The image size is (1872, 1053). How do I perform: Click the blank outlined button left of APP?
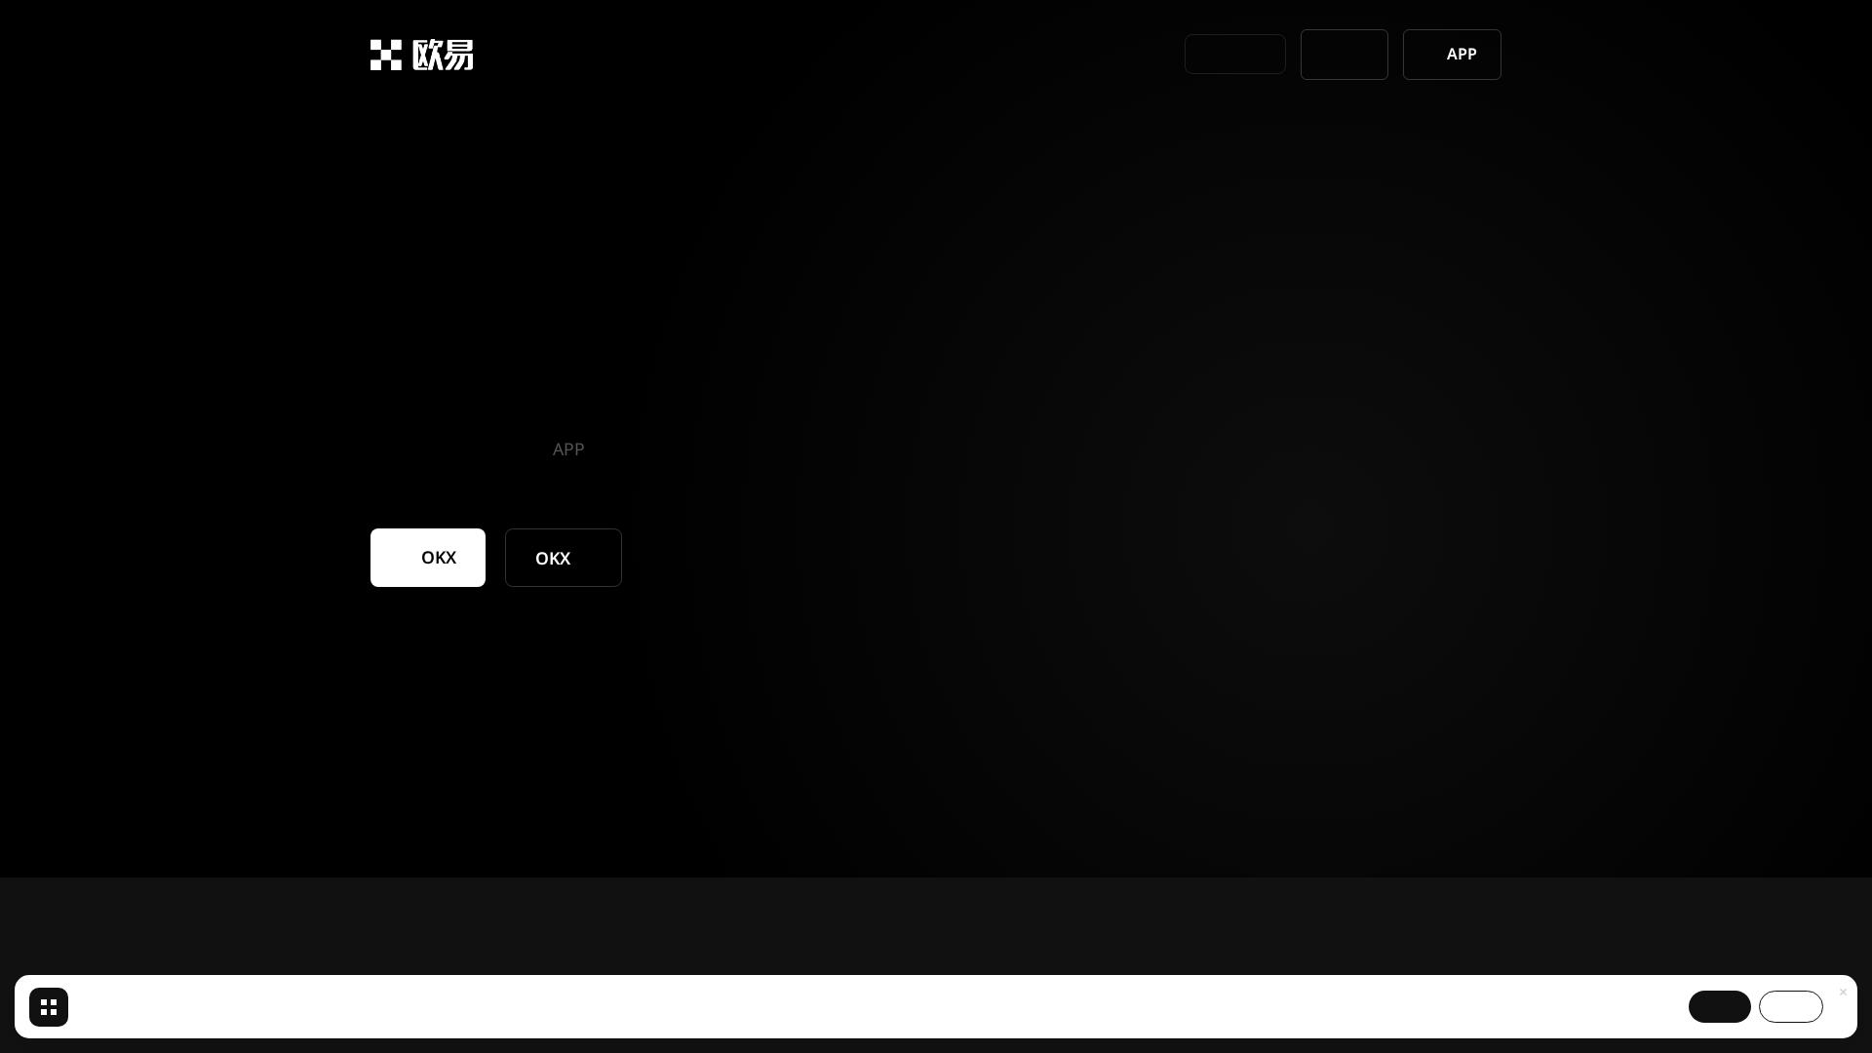[1345, 55]
